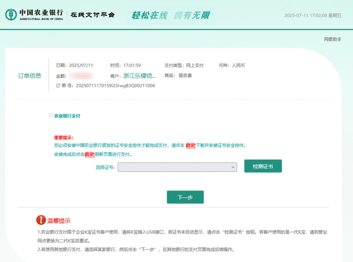Click the 温馨提示 heading text

click(59, 221)
